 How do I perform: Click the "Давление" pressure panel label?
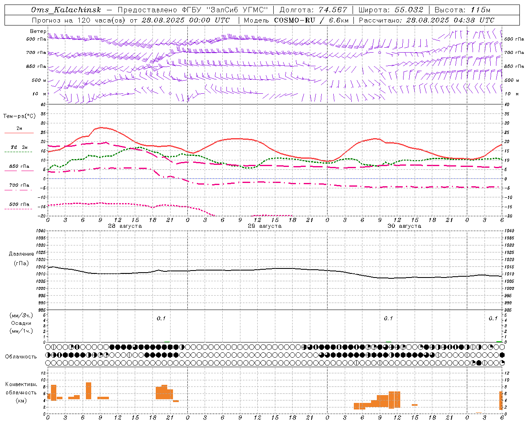(x=21, y=254)
